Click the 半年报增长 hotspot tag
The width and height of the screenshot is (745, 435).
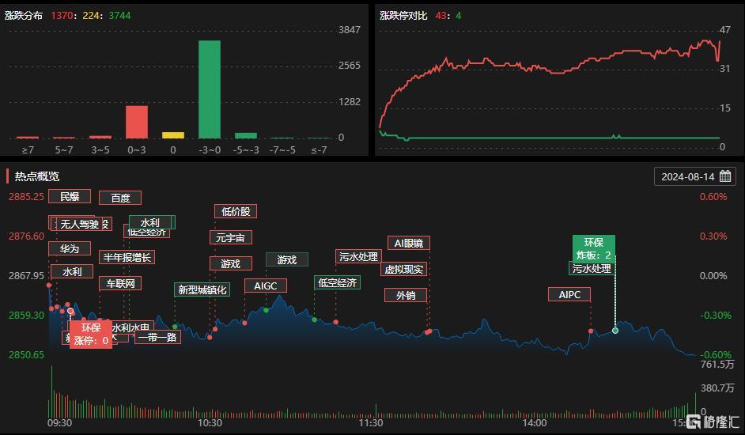click(127, 257)
